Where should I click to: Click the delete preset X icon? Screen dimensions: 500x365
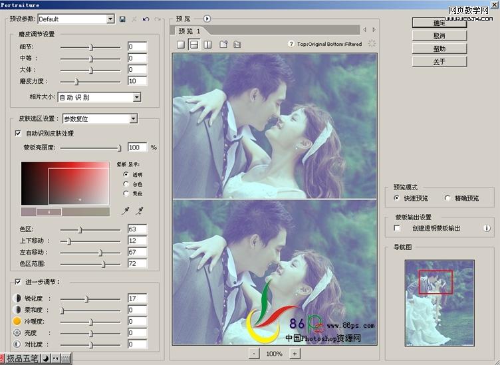[134, 19]
